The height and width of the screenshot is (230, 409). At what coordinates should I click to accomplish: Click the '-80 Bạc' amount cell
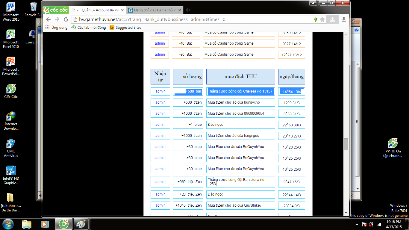coord(185,55)
